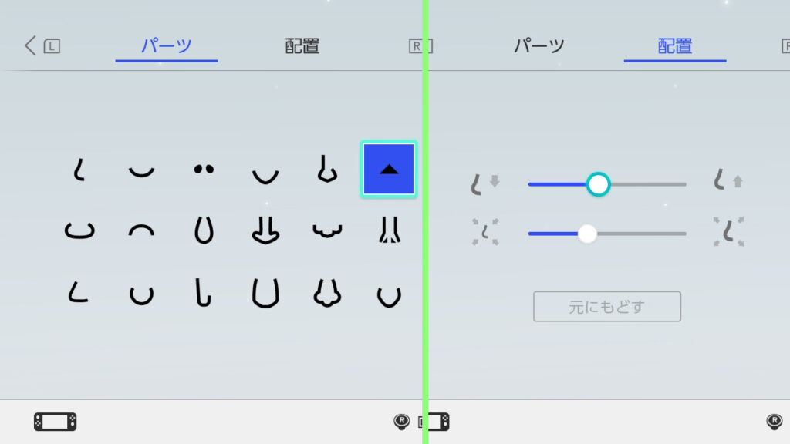This screenshot has height=444, width=790.
Task: Select the detailed nose with nostrils in the bottom row
Action: pyautogui.click(x=327, y=294)
